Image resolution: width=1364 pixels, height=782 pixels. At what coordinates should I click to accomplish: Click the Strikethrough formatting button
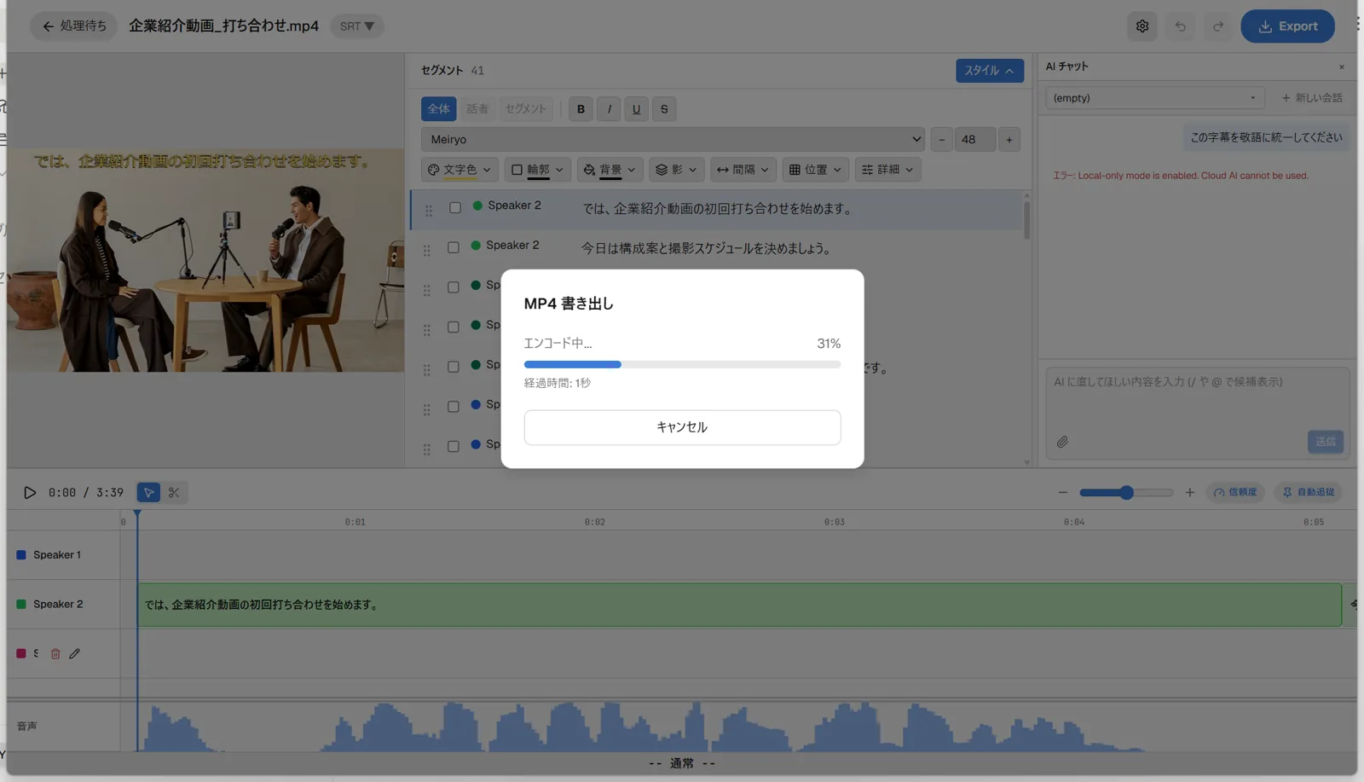664,109
